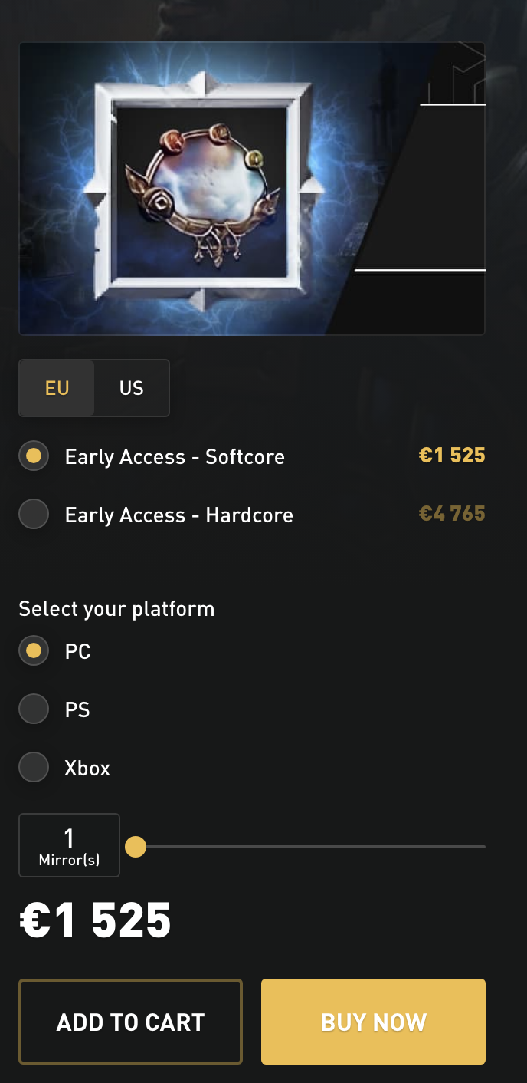527x1083 pixels.
Task: Click the 'Select your platform' heading
Action: click(116, 609)
